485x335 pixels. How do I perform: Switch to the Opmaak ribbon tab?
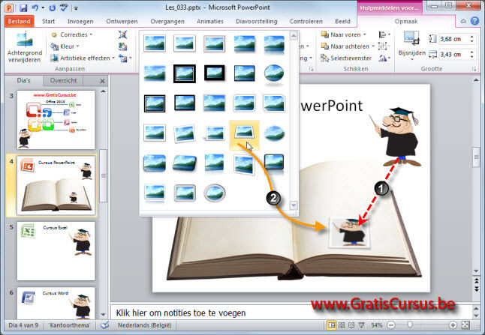406,21
